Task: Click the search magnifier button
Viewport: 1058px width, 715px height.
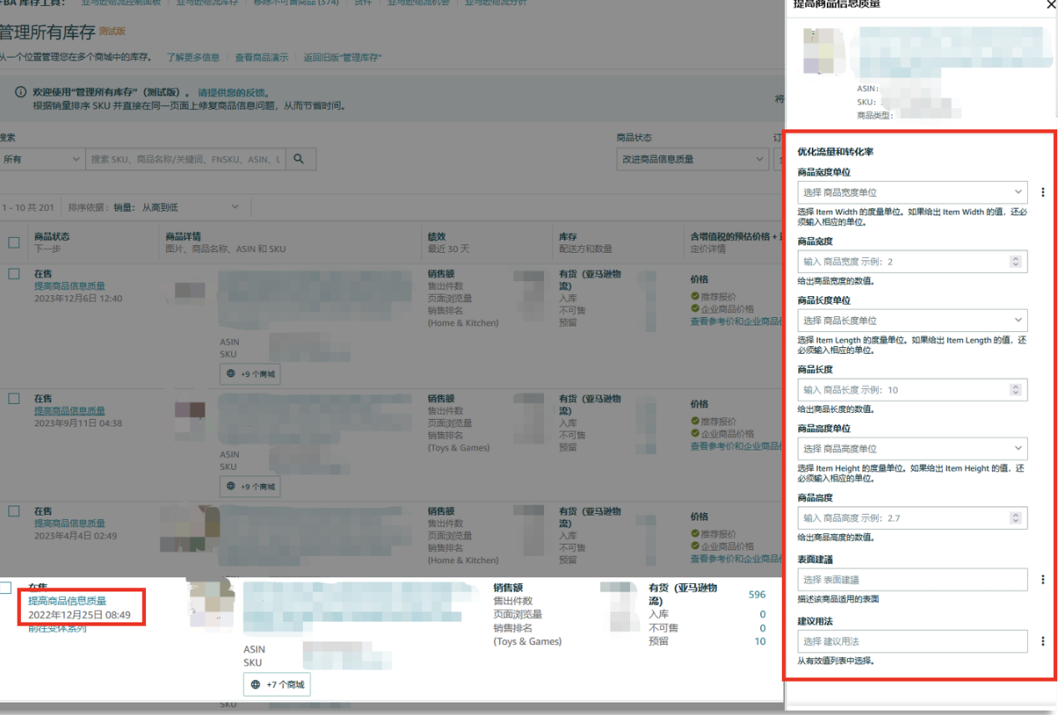Action: [300, 159]
